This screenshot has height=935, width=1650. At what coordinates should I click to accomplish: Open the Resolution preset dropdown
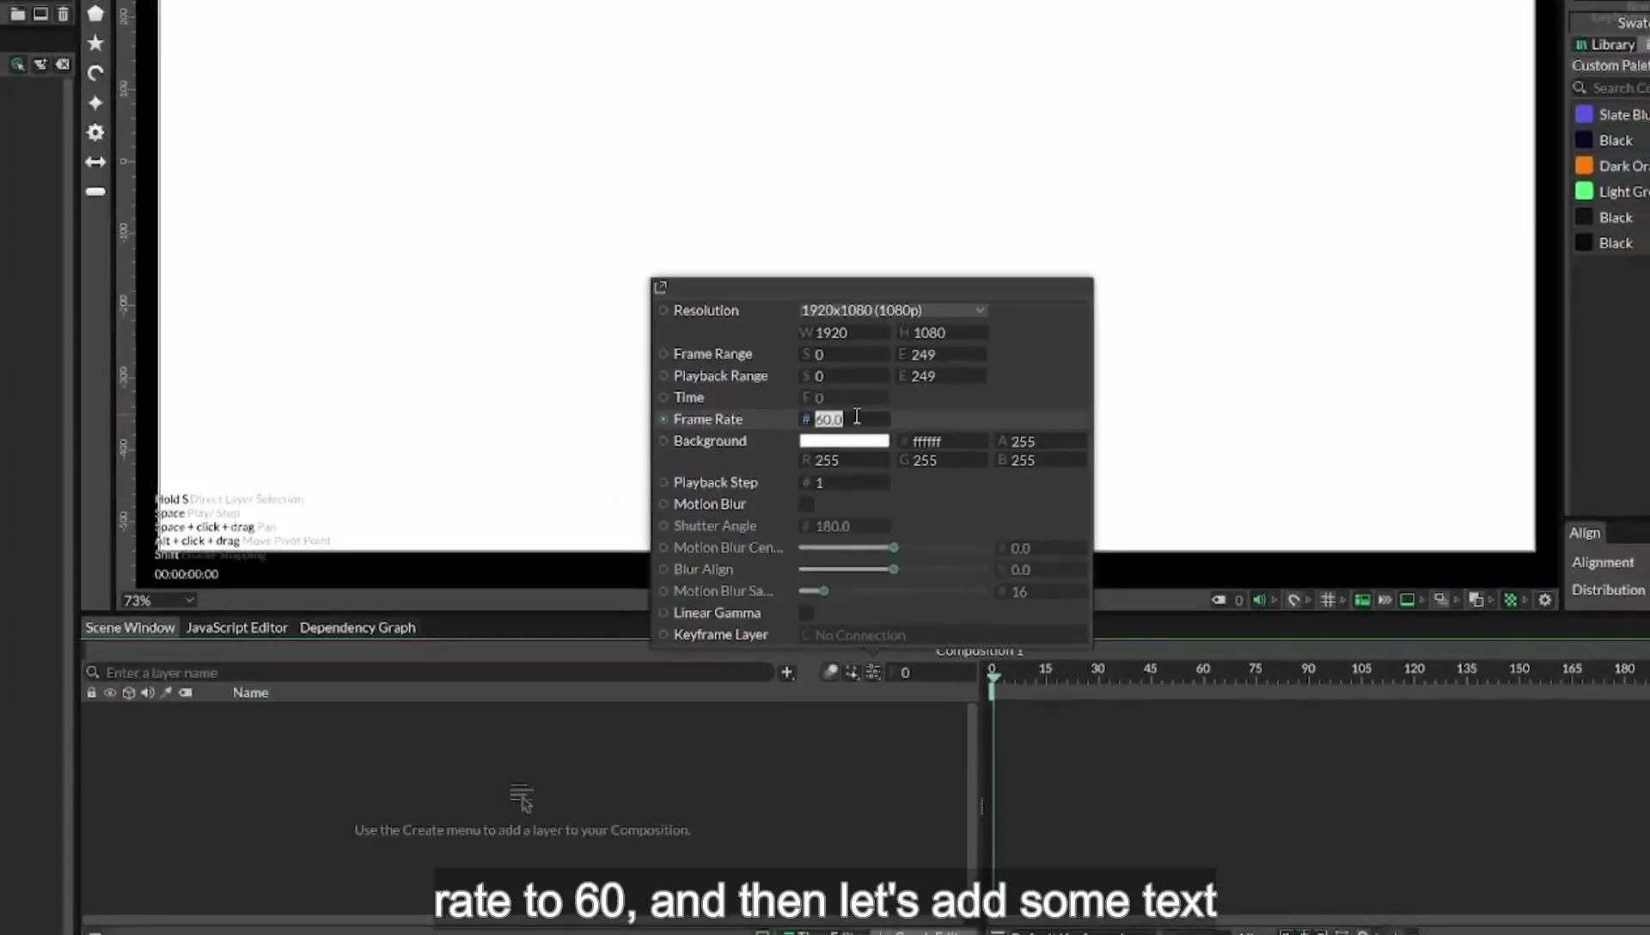click(893, 310)
